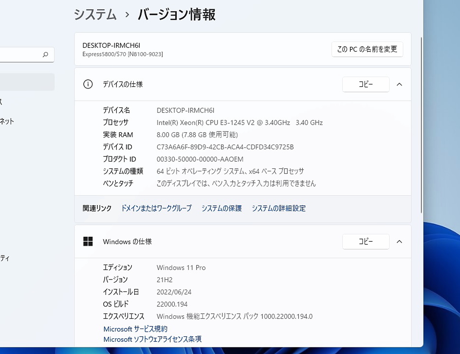460x354 pixels.
Task: Go back to システム breadcrumb
Action: (95, 14)
